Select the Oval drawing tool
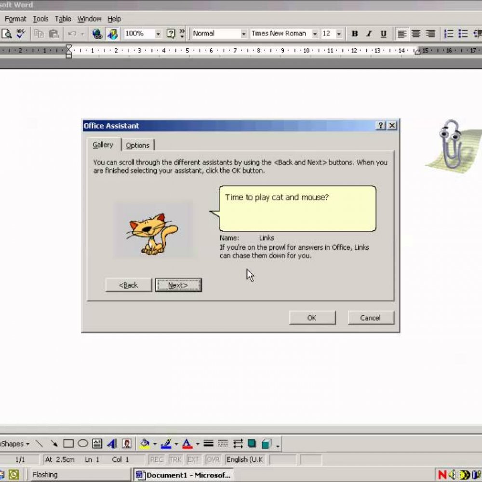The image size is (482, 482). pos(82,443)
